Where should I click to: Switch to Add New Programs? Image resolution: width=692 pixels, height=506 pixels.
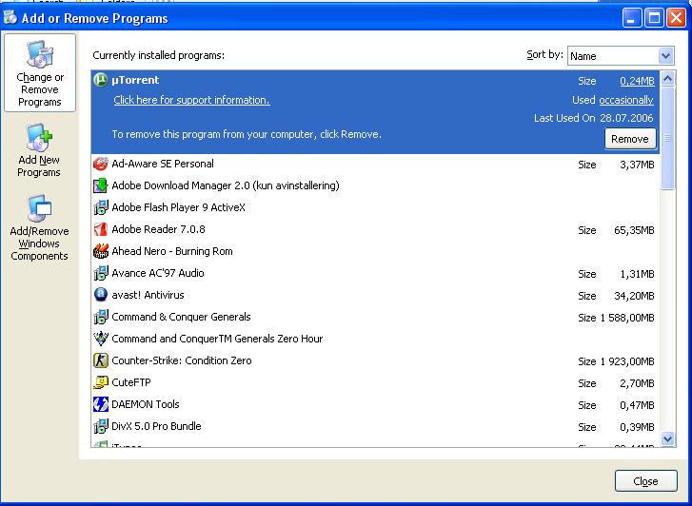(39, 150)
